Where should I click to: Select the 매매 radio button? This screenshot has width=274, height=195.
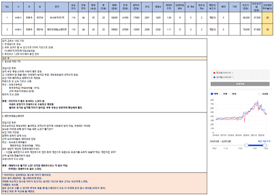click(x=212, y=94)
